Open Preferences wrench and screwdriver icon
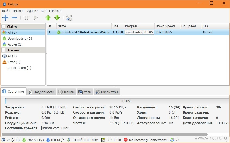 (69, 18)
